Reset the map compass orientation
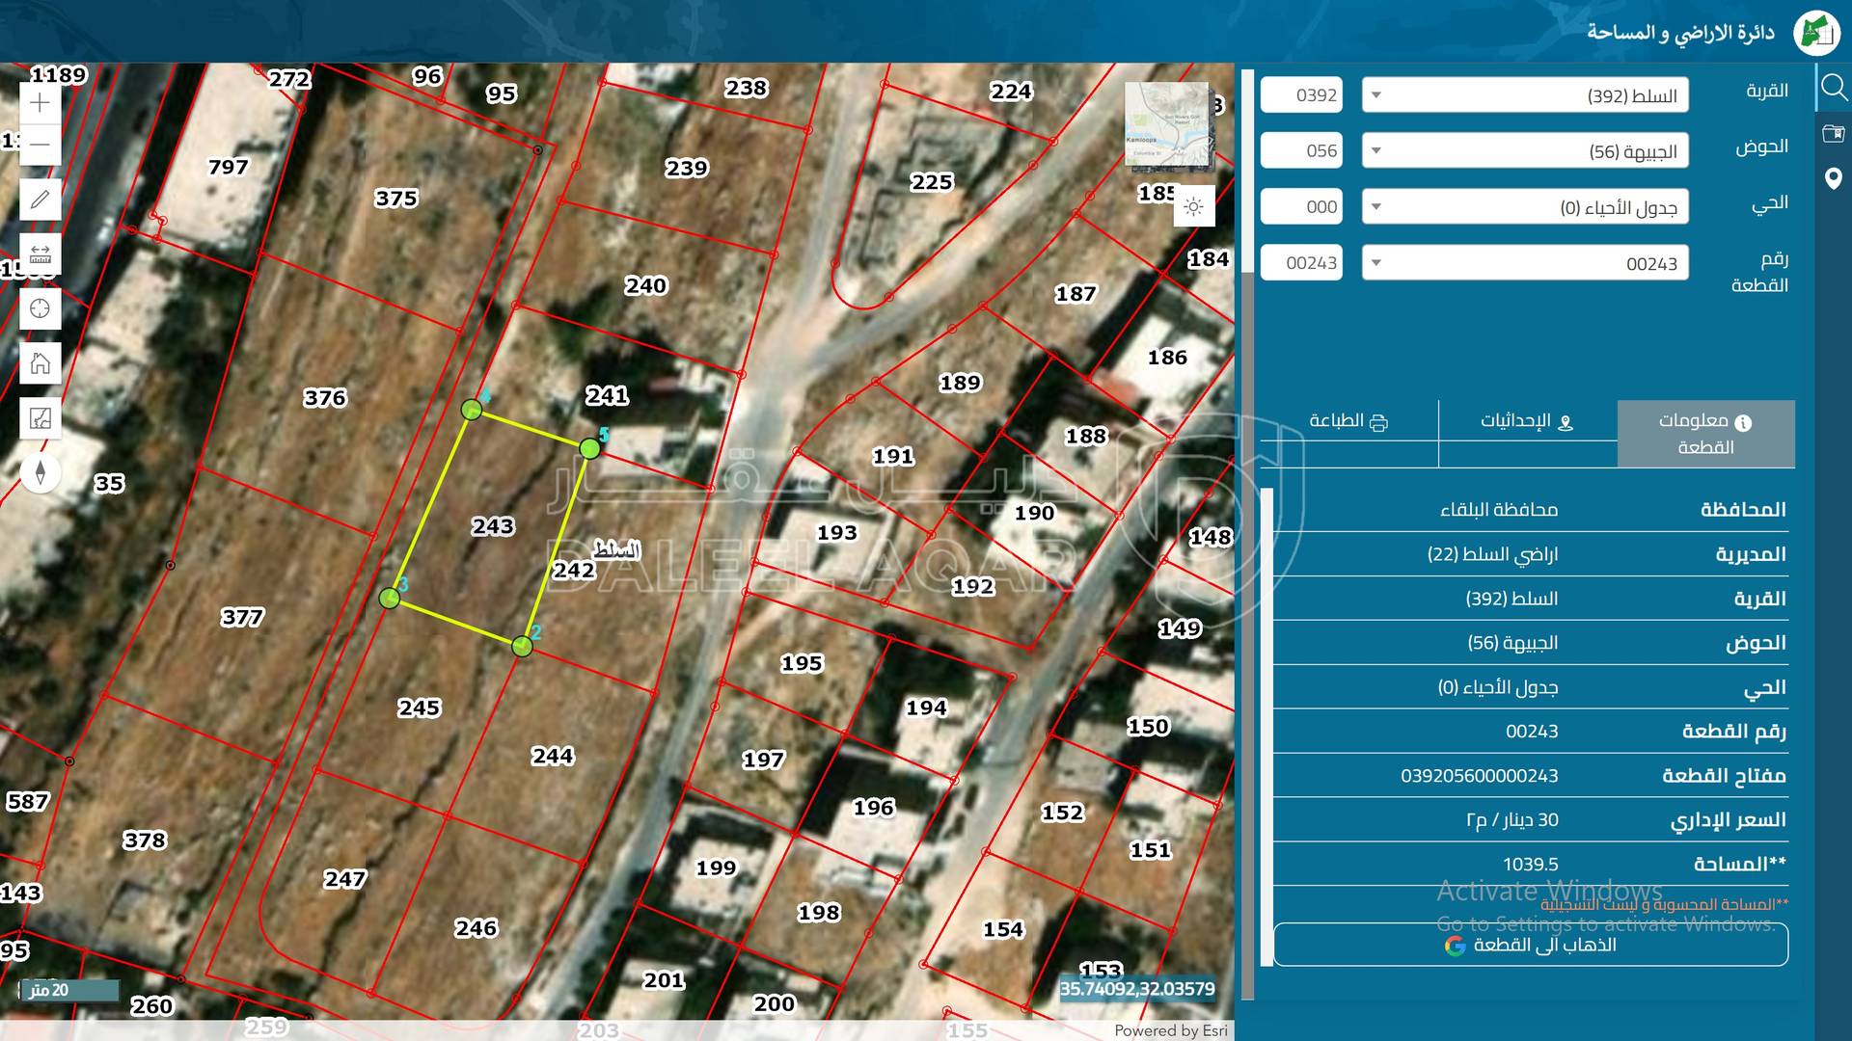The image size is (1852, 1041). click(x=40, y=472)
